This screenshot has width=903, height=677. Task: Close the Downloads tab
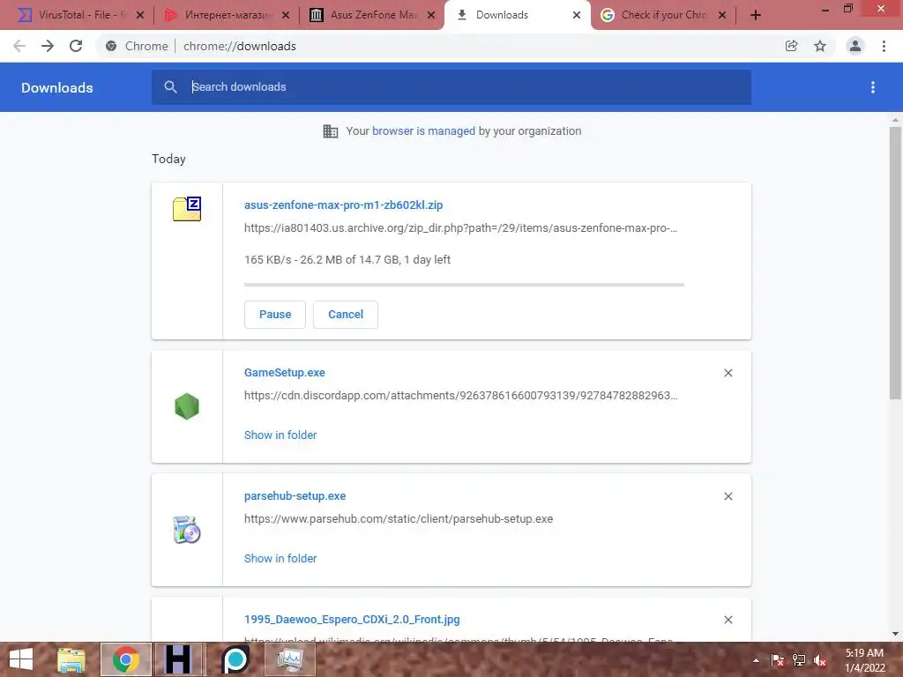coord(577,16)
